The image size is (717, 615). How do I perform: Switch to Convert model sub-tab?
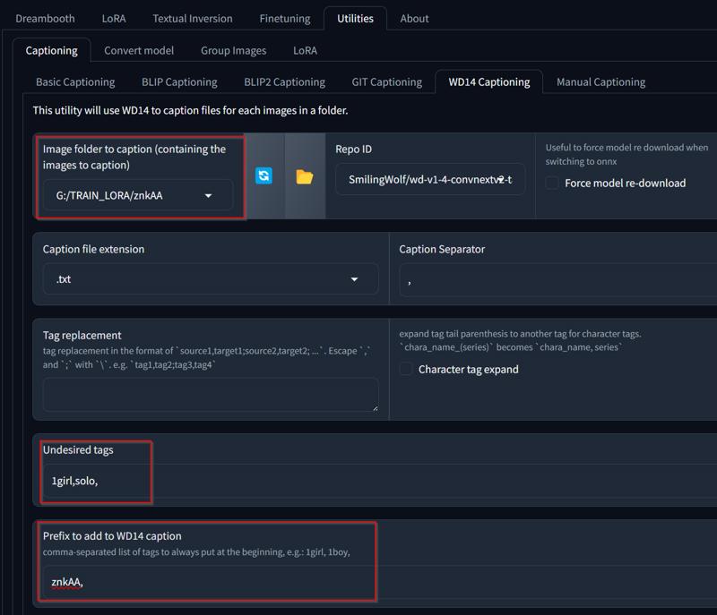(x=139, y=50)
